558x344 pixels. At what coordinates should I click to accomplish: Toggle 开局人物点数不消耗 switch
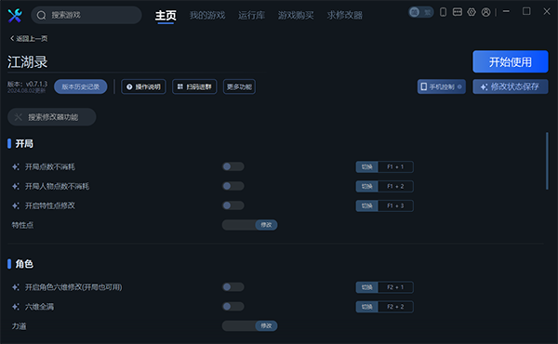[x=233, y=186]
